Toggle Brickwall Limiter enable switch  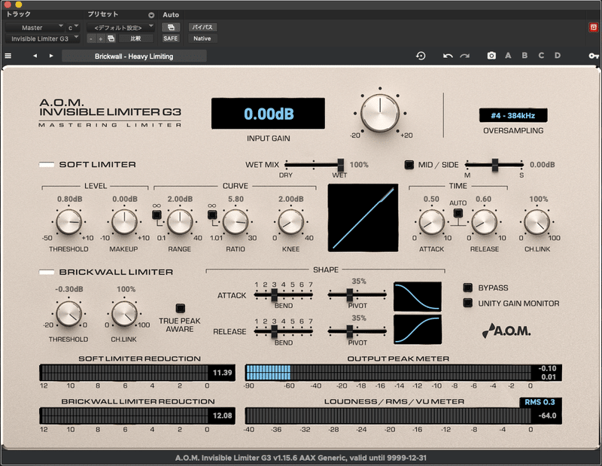tap(47, 272)
